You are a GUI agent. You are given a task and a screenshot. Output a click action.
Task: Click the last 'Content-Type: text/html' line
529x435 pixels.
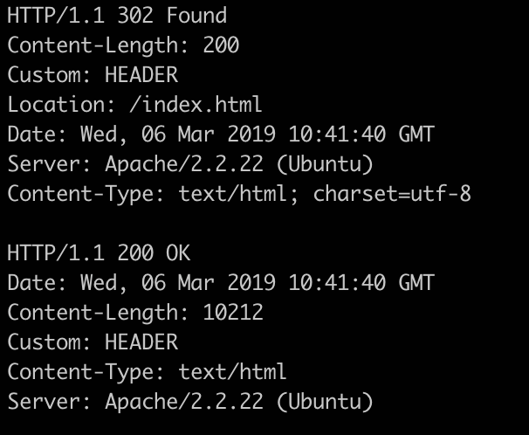(147, 373)
